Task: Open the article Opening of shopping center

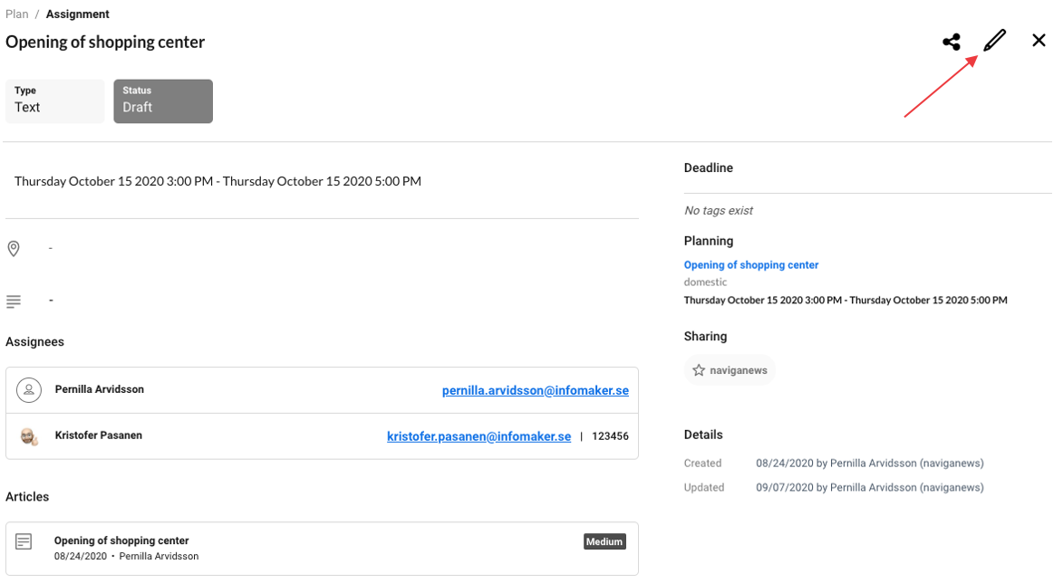Action: [x=121, y=540]
